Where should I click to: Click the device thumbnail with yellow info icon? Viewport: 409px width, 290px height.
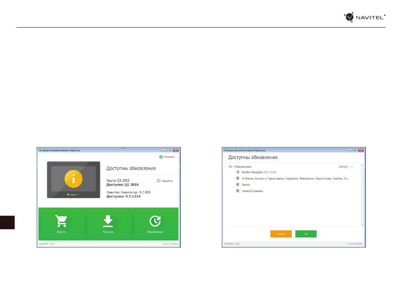pos(74,180)
